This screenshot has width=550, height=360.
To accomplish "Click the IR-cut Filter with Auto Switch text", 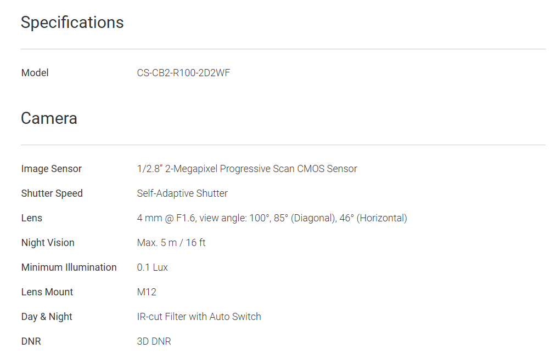I will coord(199,317).
